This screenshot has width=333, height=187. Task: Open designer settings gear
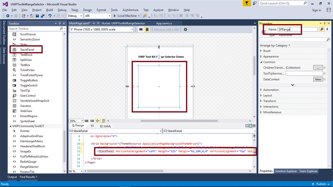click(x=185, y=30)
